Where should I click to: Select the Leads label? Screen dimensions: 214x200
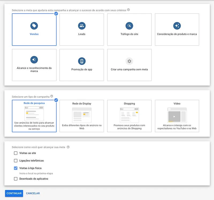(x=82, y=34)
